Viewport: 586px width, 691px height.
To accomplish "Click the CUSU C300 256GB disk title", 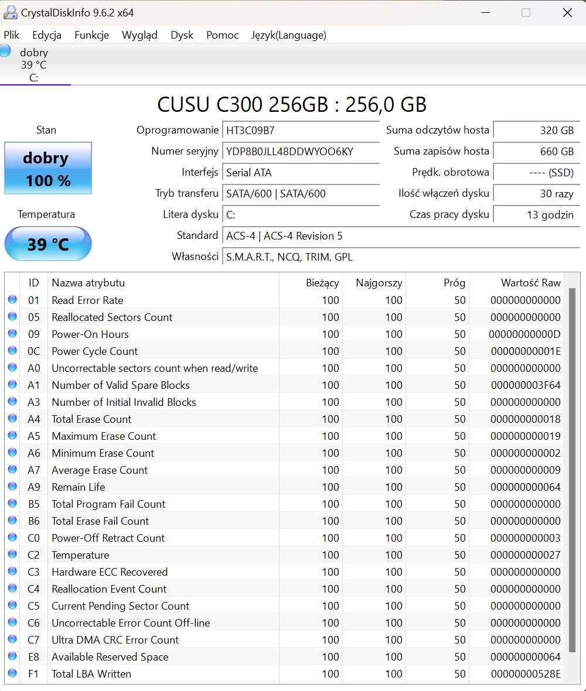I will (292, 105).
